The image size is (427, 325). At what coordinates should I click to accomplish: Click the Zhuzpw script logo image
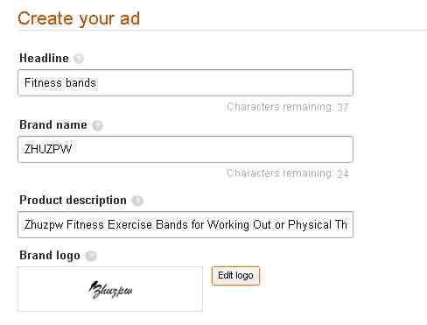click(110, 289)
